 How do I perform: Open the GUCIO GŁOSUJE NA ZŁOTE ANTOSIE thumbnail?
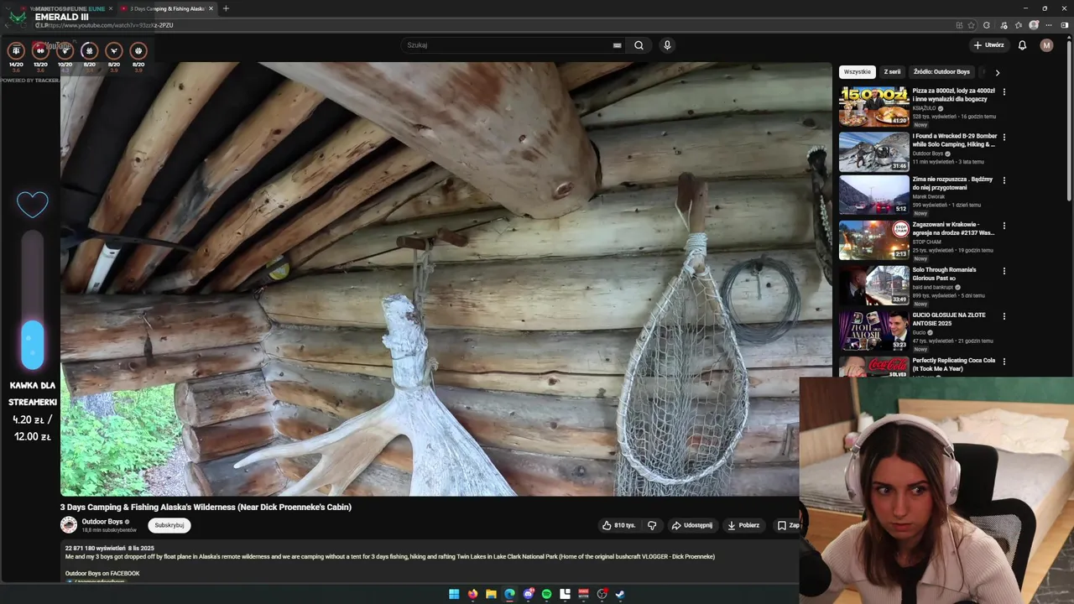pyautogui.click(x=873, y=331)
